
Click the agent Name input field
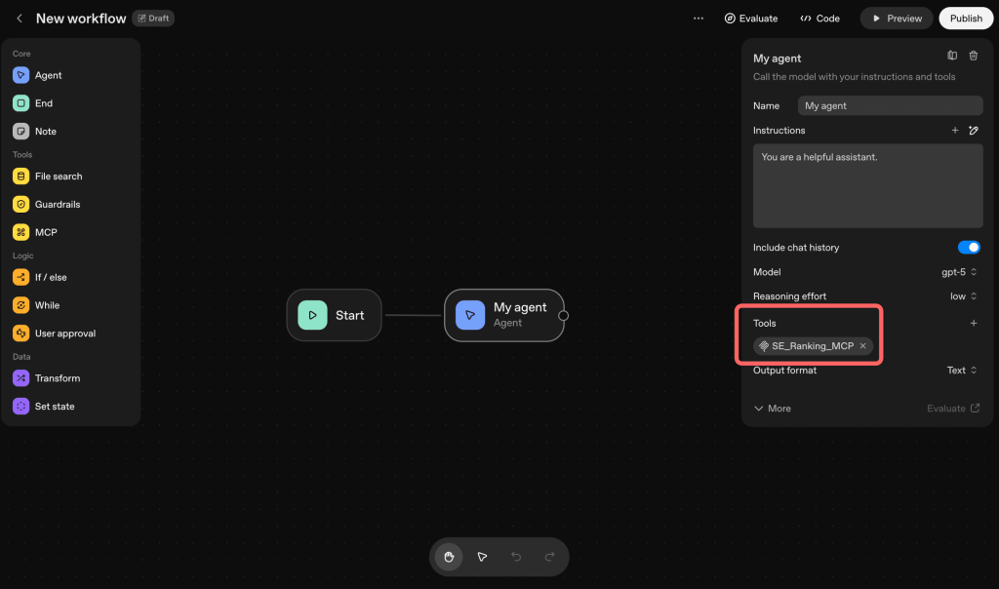pyautogui.click(x=890, y=105)
